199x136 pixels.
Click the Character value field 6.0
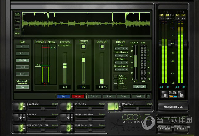(x=65, y=87)
